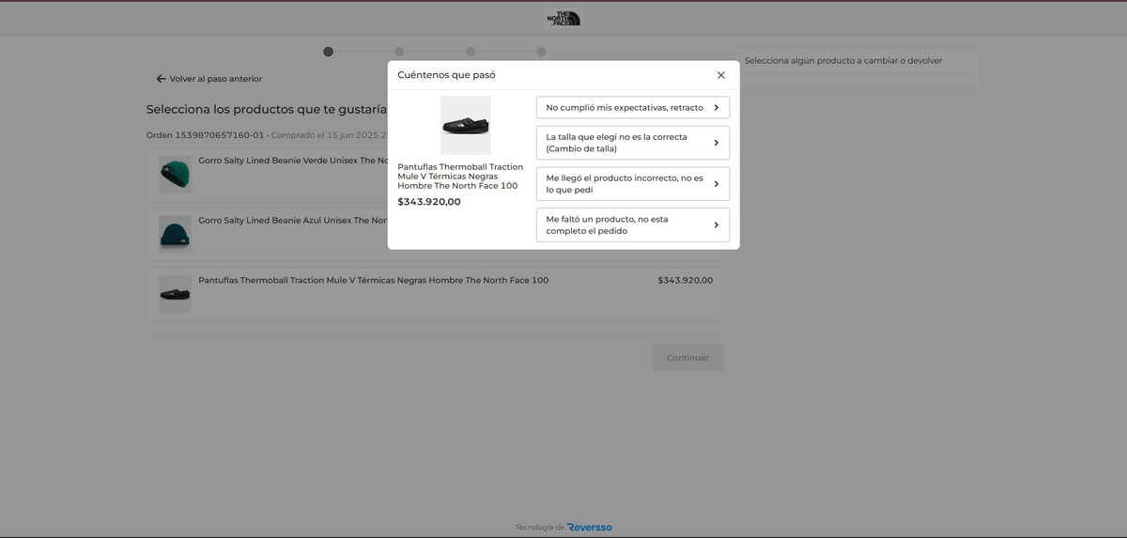Screen dimensions: 1127x538
Task: Choose 'No cumplió mis expectativas, retracto' reason
Action: click(x=633, y=108)
